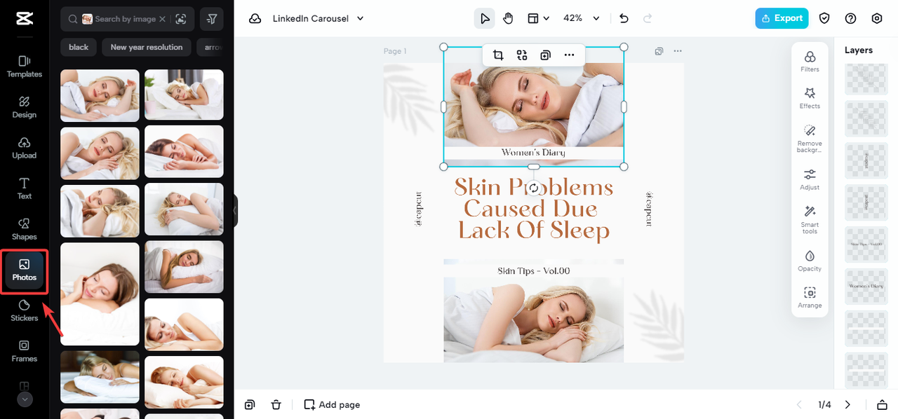Open the Opacity control

(810, 261)
